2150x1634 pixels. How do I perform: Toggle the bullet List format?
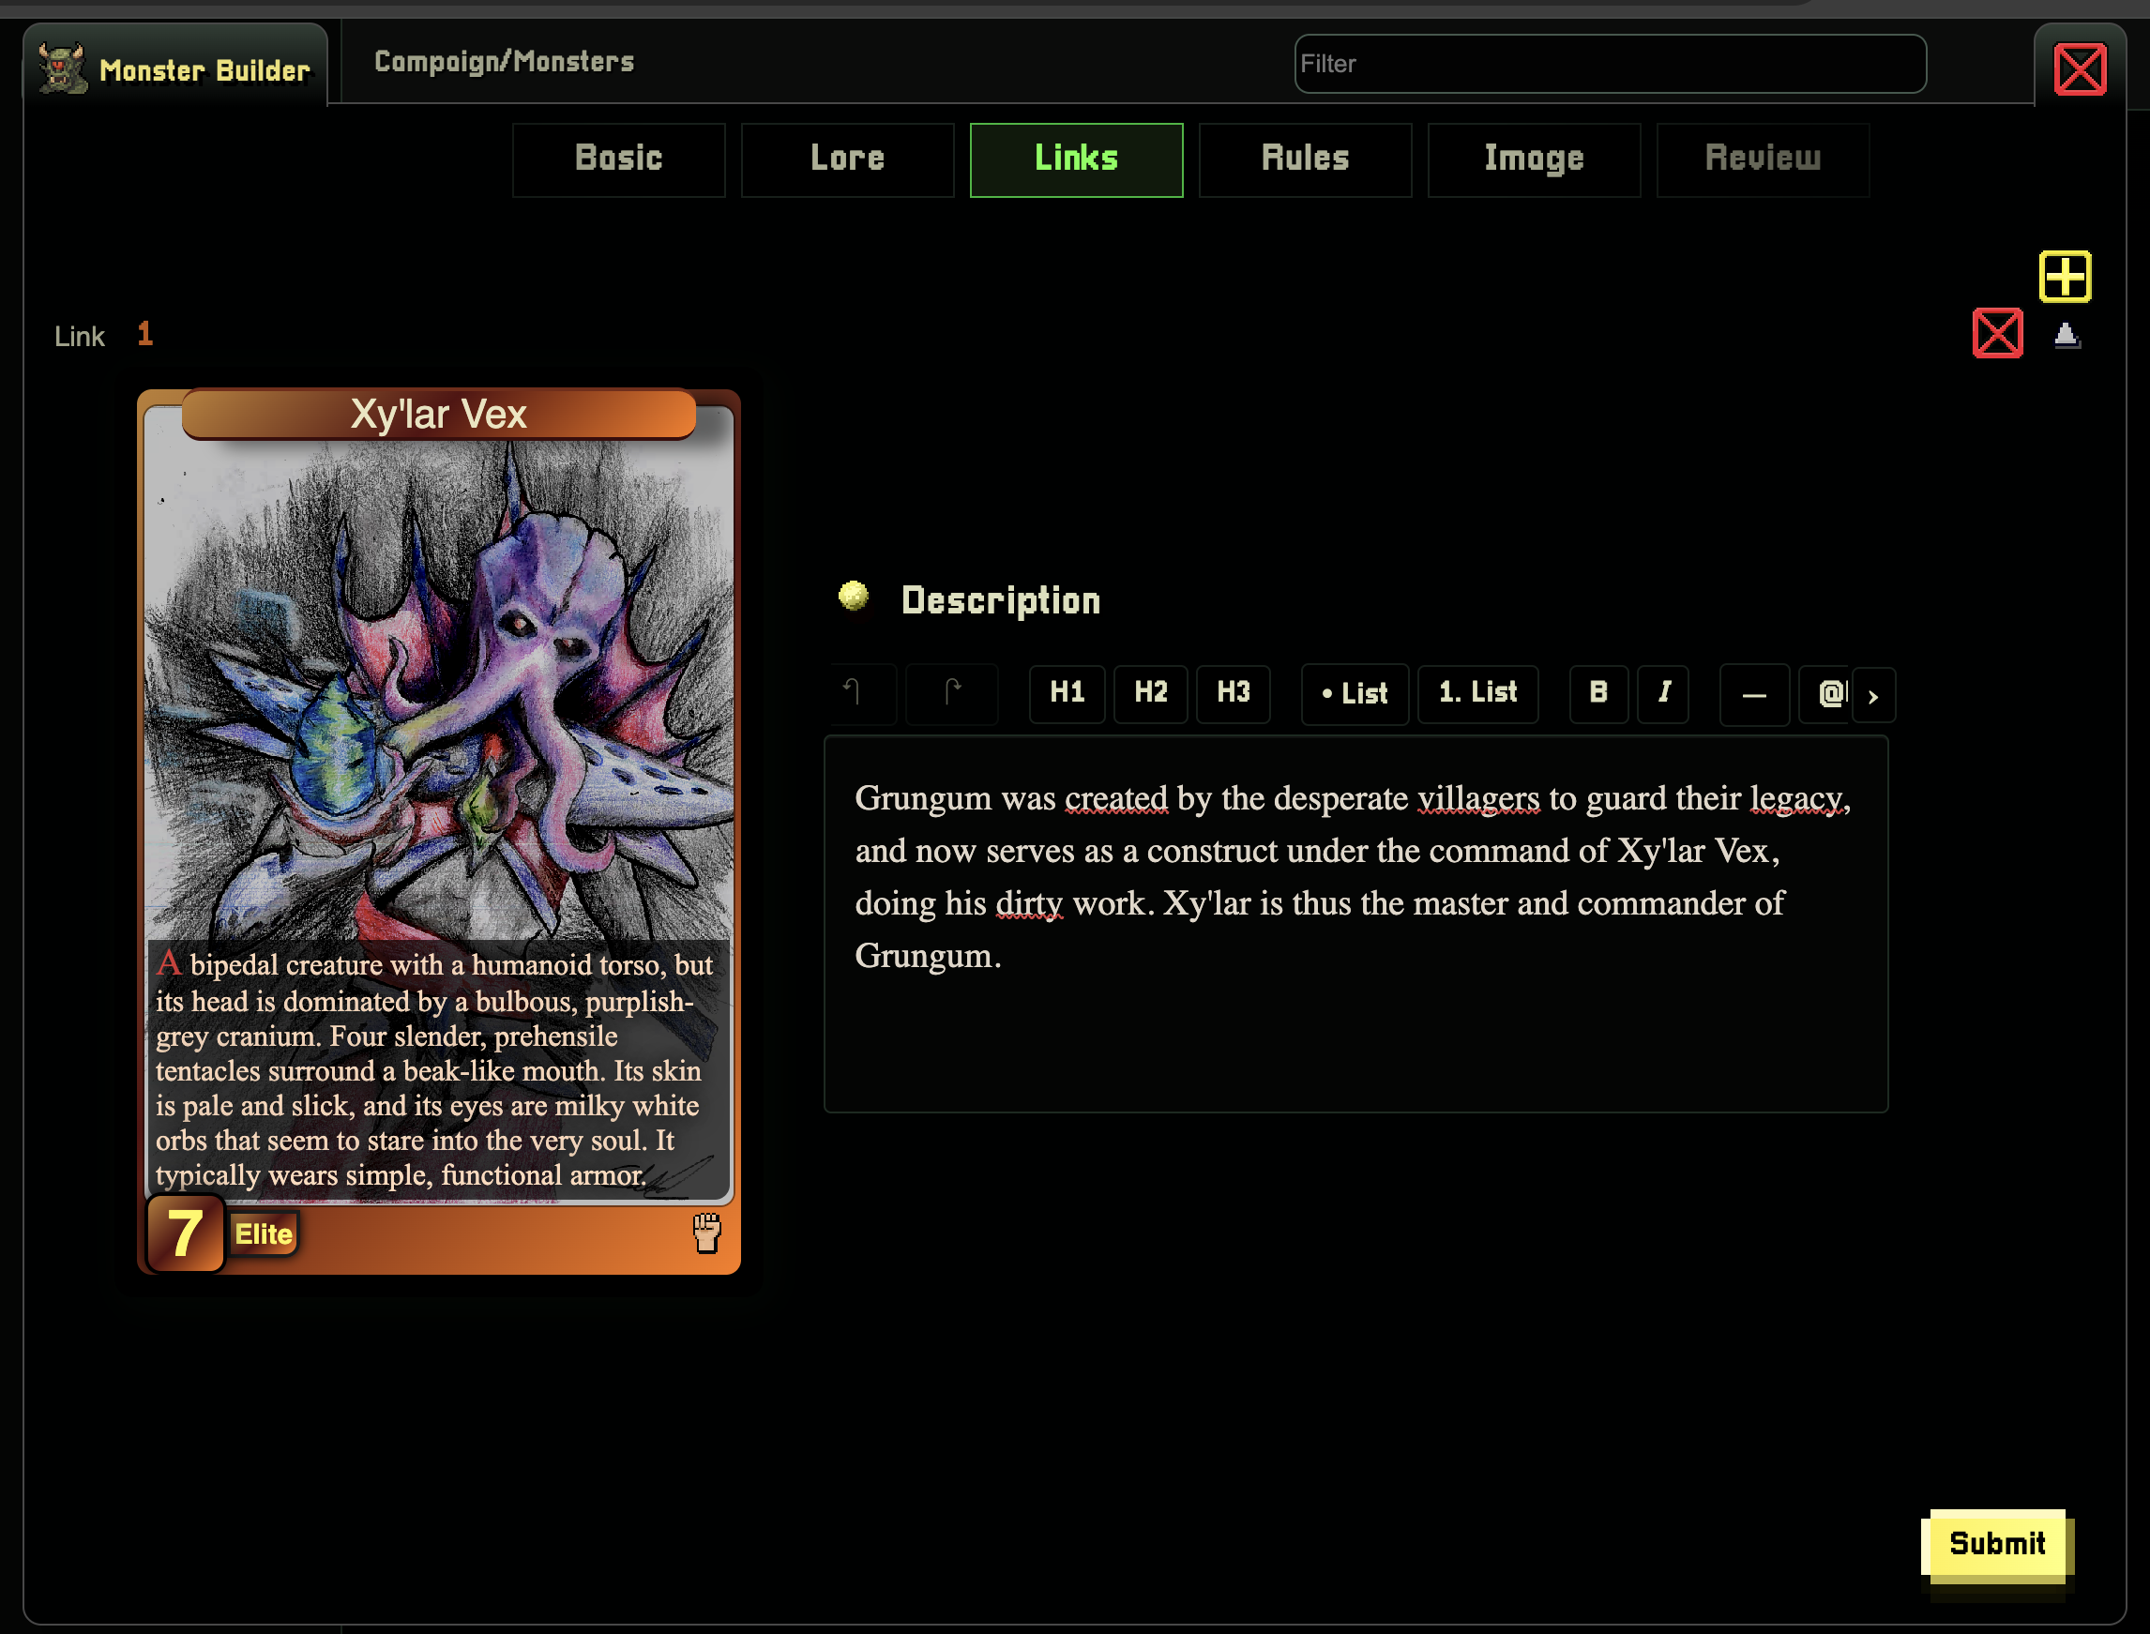point(1355,694)
